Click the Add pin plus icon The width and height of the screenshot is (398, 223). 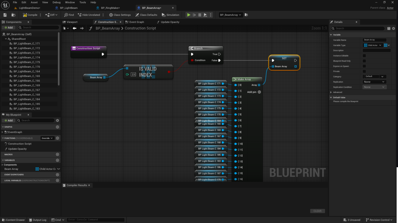259,92
